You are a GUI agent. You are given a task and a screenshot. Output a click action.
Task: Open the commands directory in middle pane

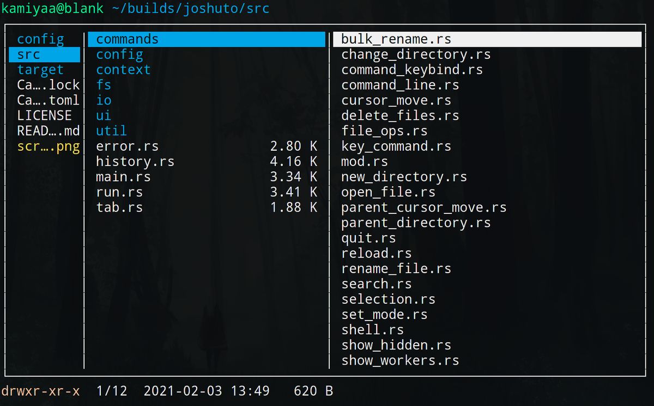[x=126, y=39]
